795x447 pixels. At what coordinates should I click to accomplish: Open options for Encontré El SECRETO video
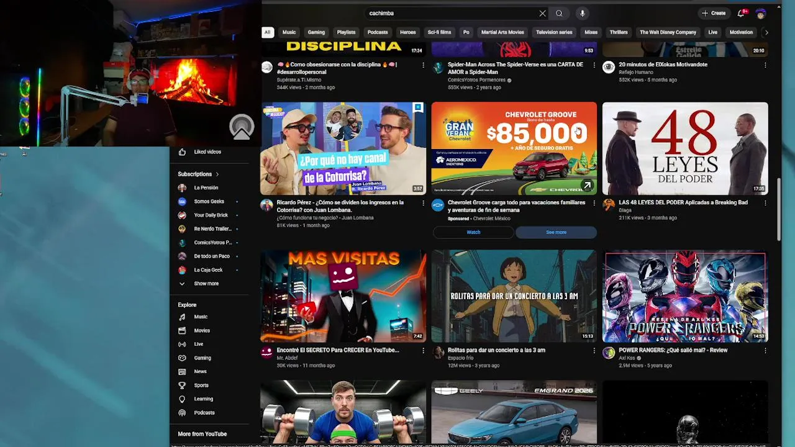coord(424,351)
